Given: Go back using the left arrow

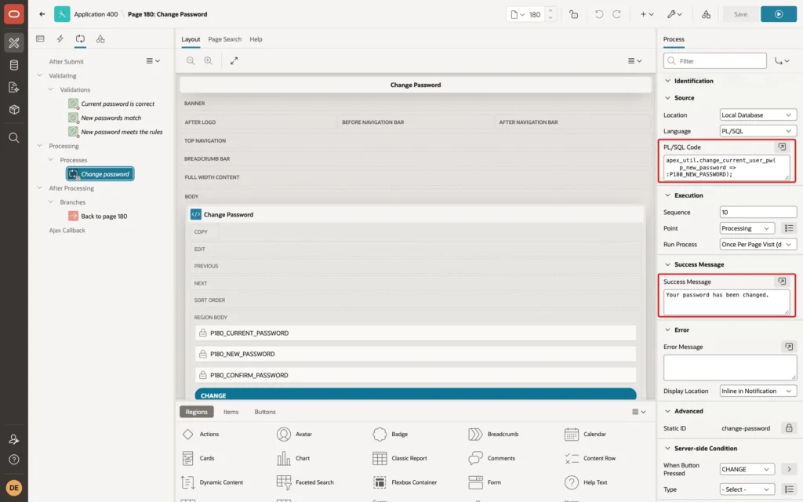Looking at the screenshot, I should tap(42, 14).
